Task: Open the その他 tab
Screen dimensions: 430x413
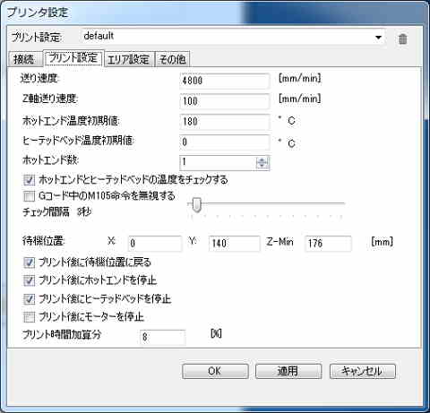Action: [172, 59]
